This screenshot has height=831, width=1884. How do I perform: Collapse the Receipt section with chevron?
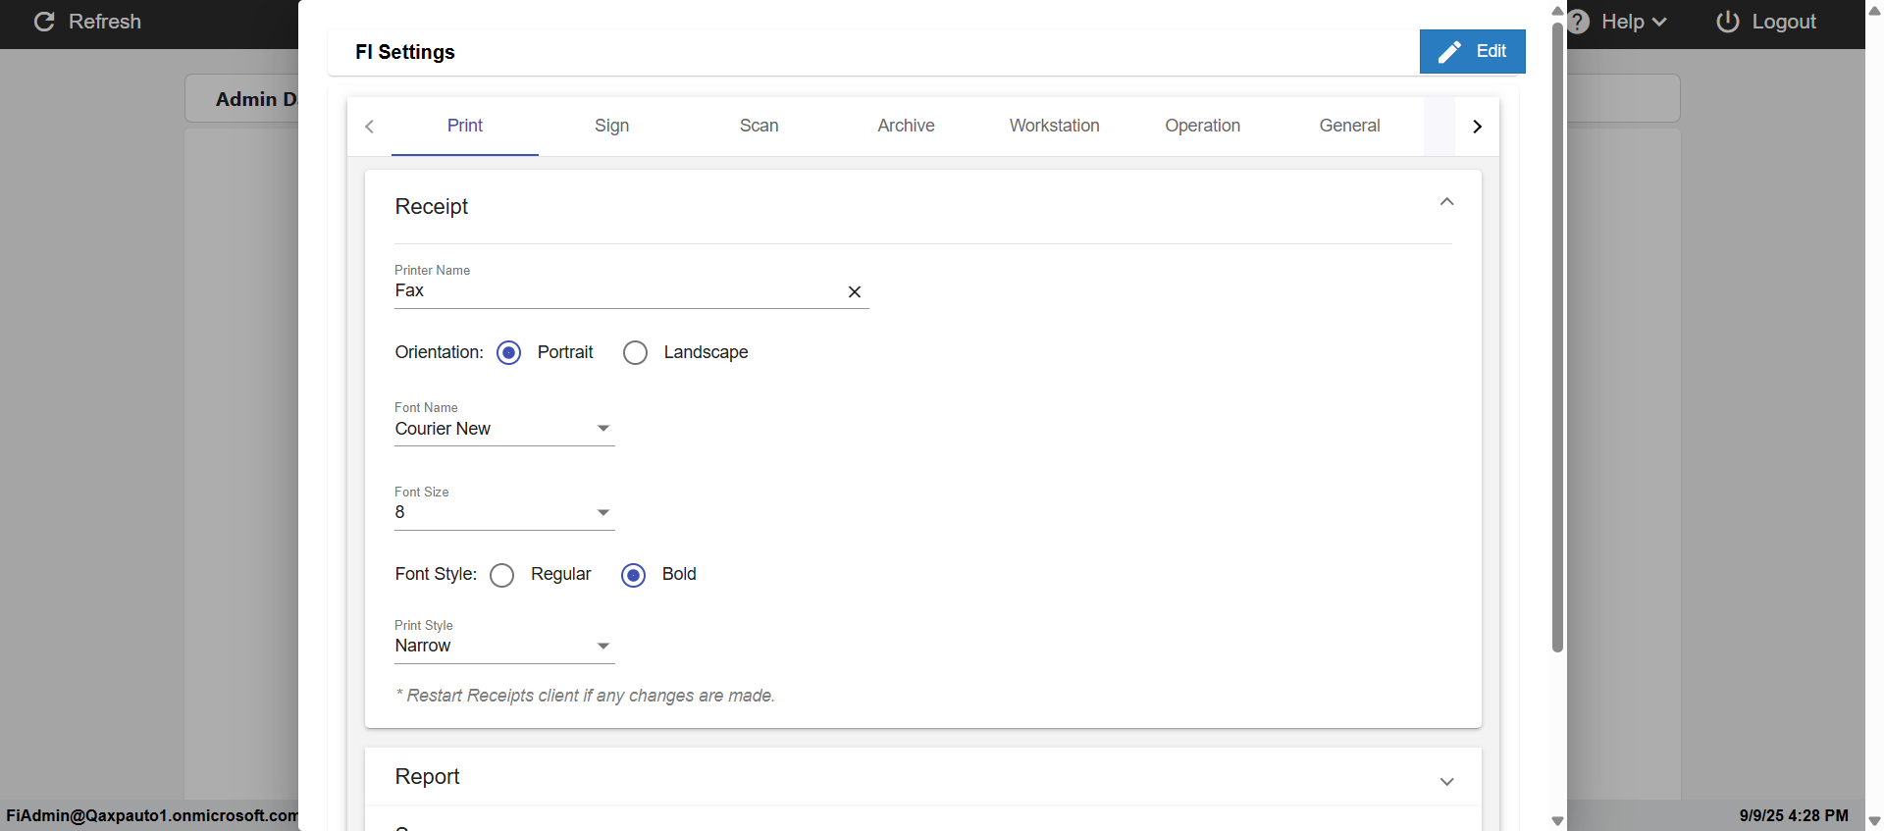click(x=1446, y=202)
